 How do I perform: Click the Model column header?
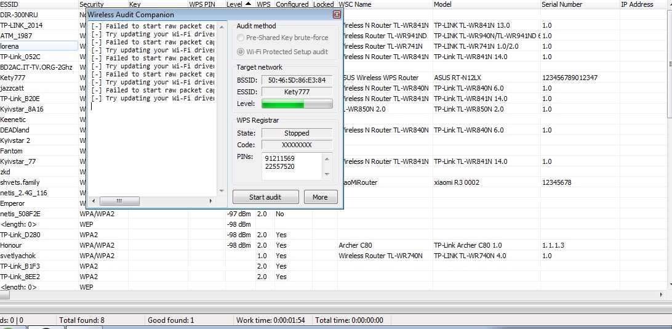point(485,4)
